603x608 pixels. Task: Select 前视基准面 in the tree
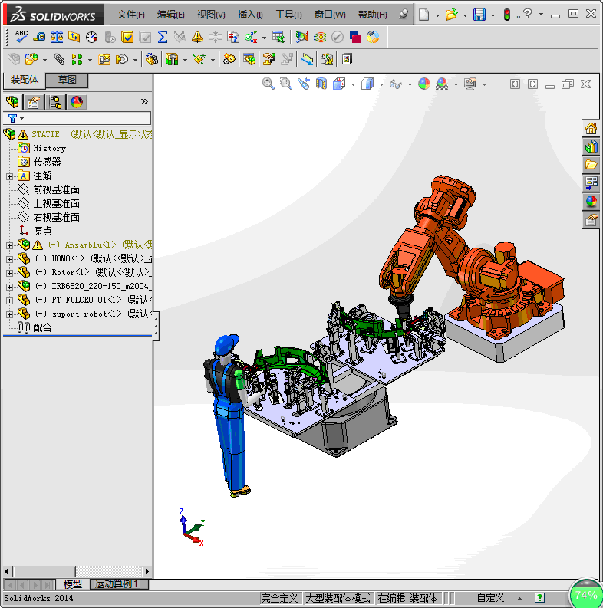click(x=56, y=189)
